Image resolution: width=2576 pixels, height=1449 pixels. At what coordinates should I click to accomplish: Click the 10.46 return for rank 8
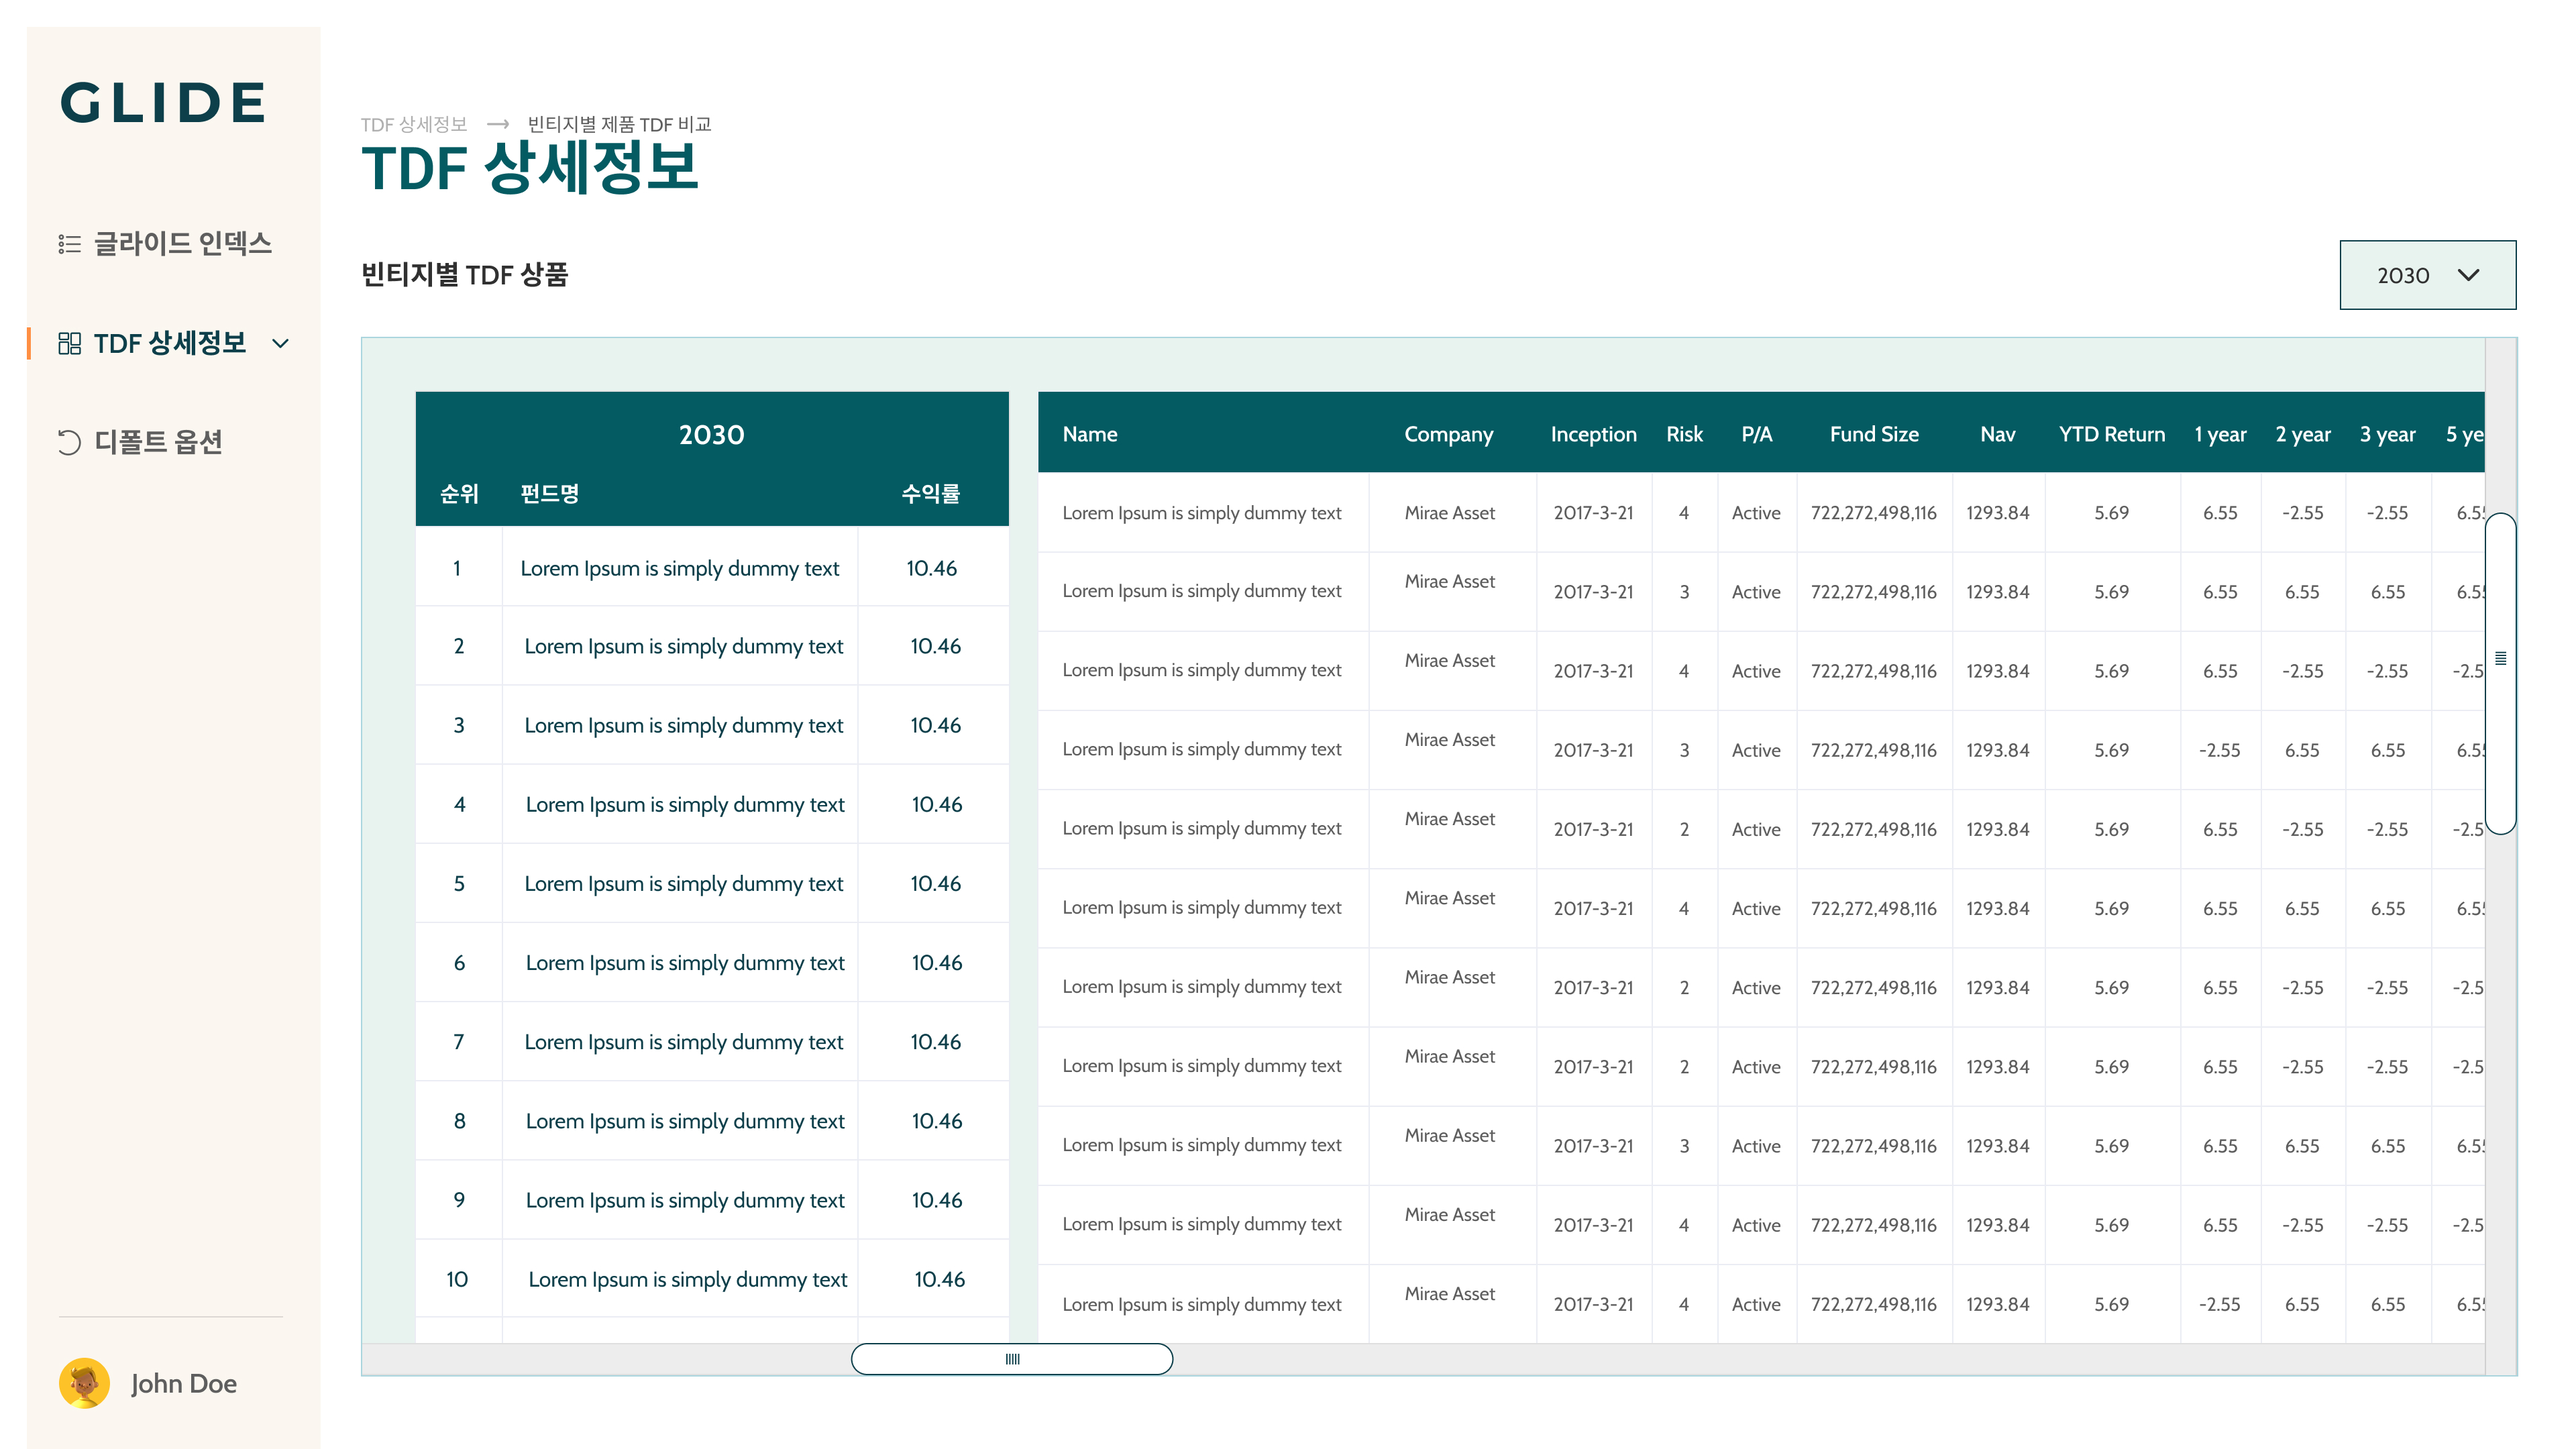937,1121
